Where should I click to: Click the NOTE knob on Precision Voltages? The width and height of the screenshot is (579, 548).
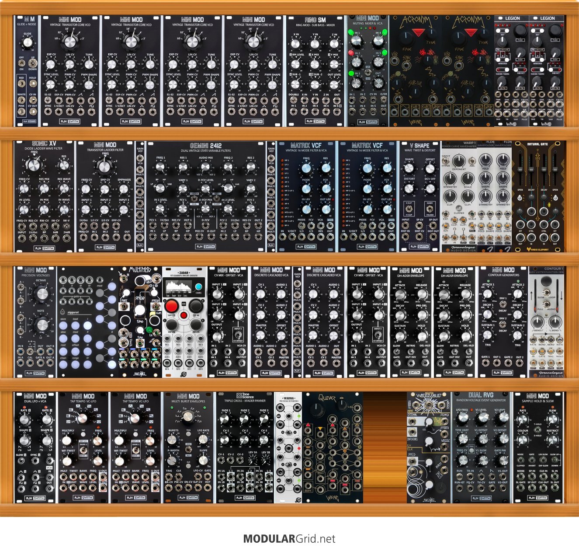(42, 325)
